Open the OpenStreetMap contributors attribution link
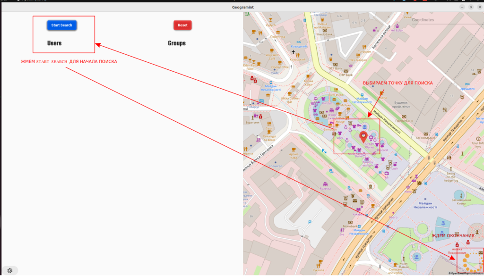Image resolution: width=484 pixels, height=276 pixels. 466,273
